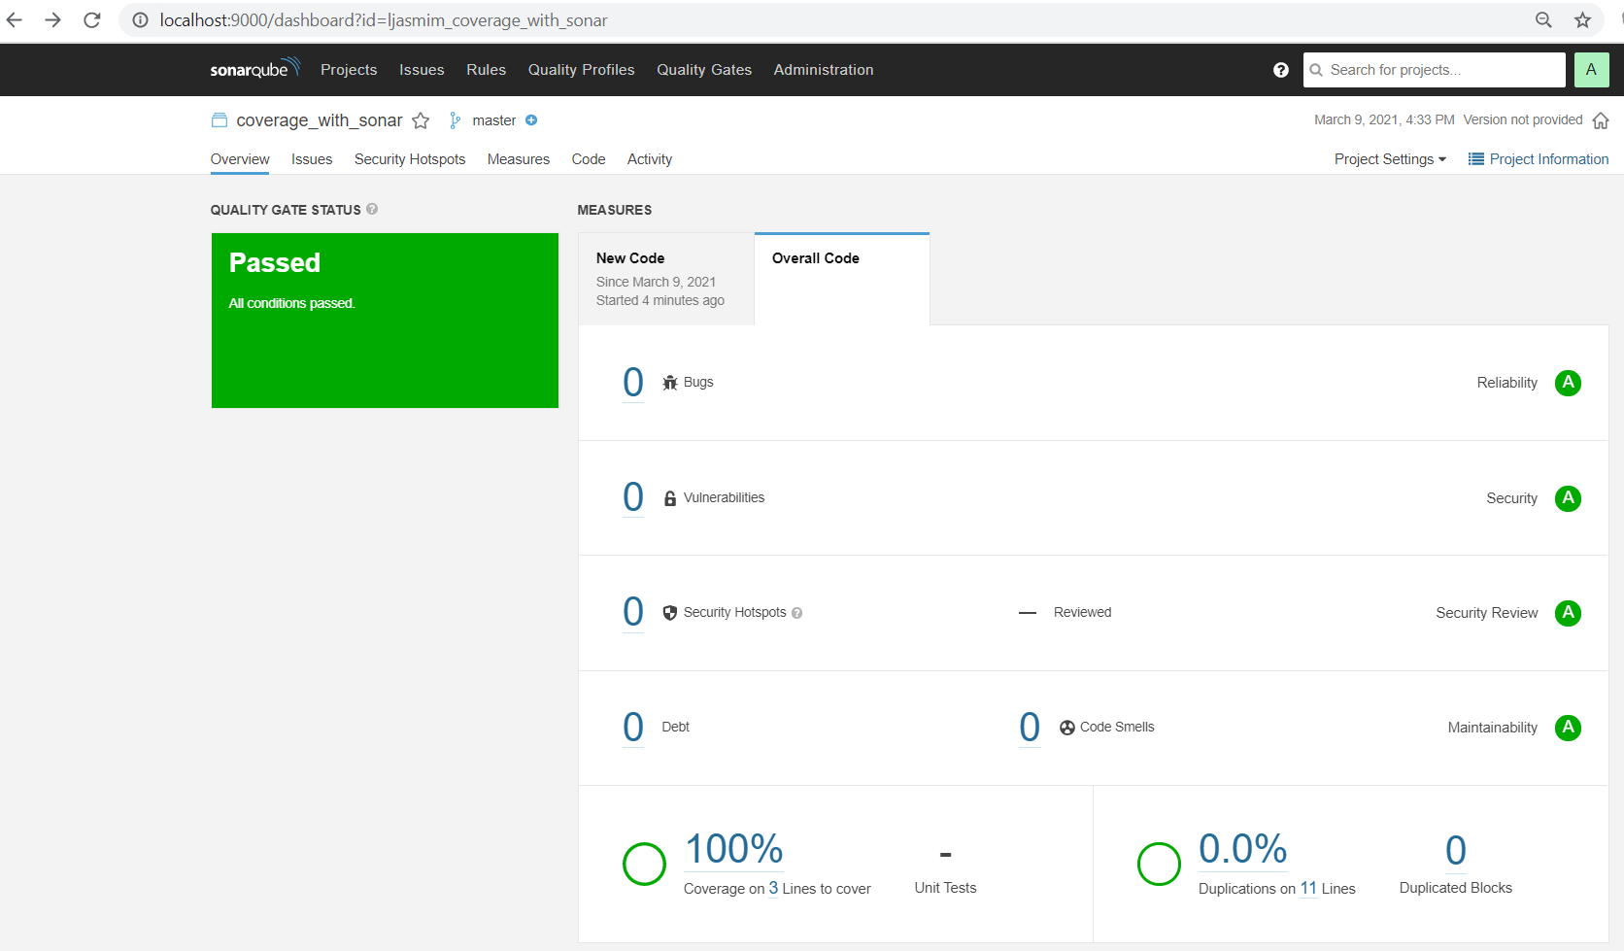Open the help question mark icon
This screenshot has height=951, width=1624.
[x=1280, y=70]
